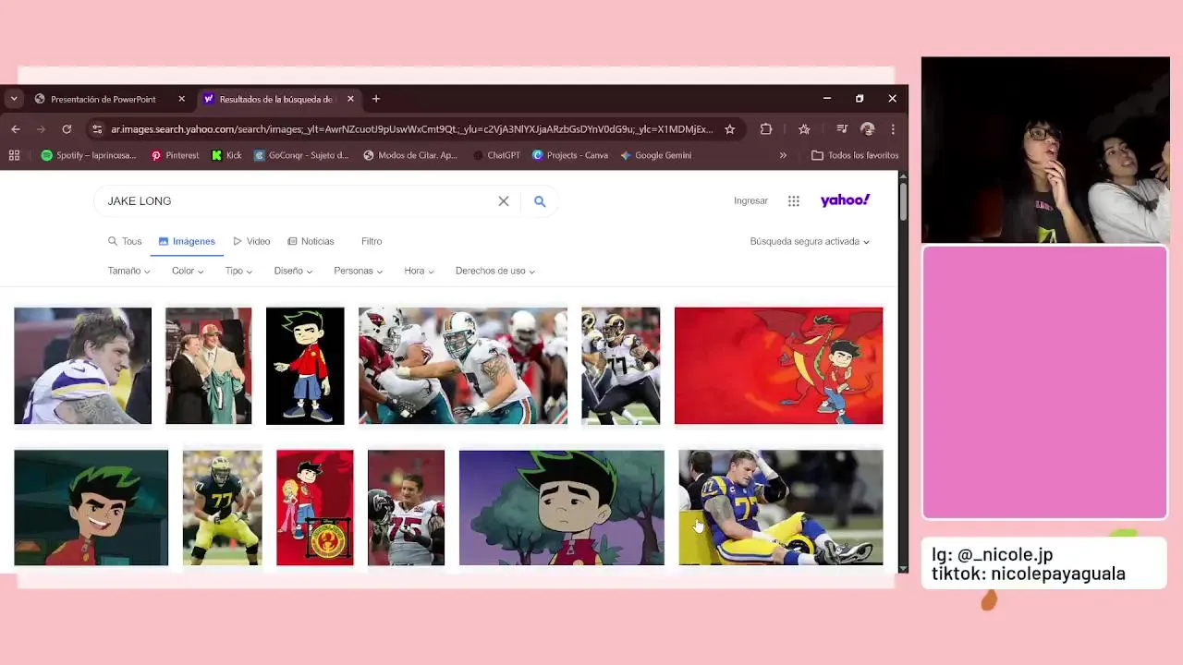The width and height of the screenshot is (1183, 665).
Task: Expand the Tamaño filter dropdown
Action: [128, 271]
